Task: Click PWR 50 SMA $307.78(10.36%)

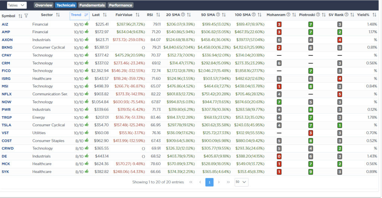Action: (216, 109)
